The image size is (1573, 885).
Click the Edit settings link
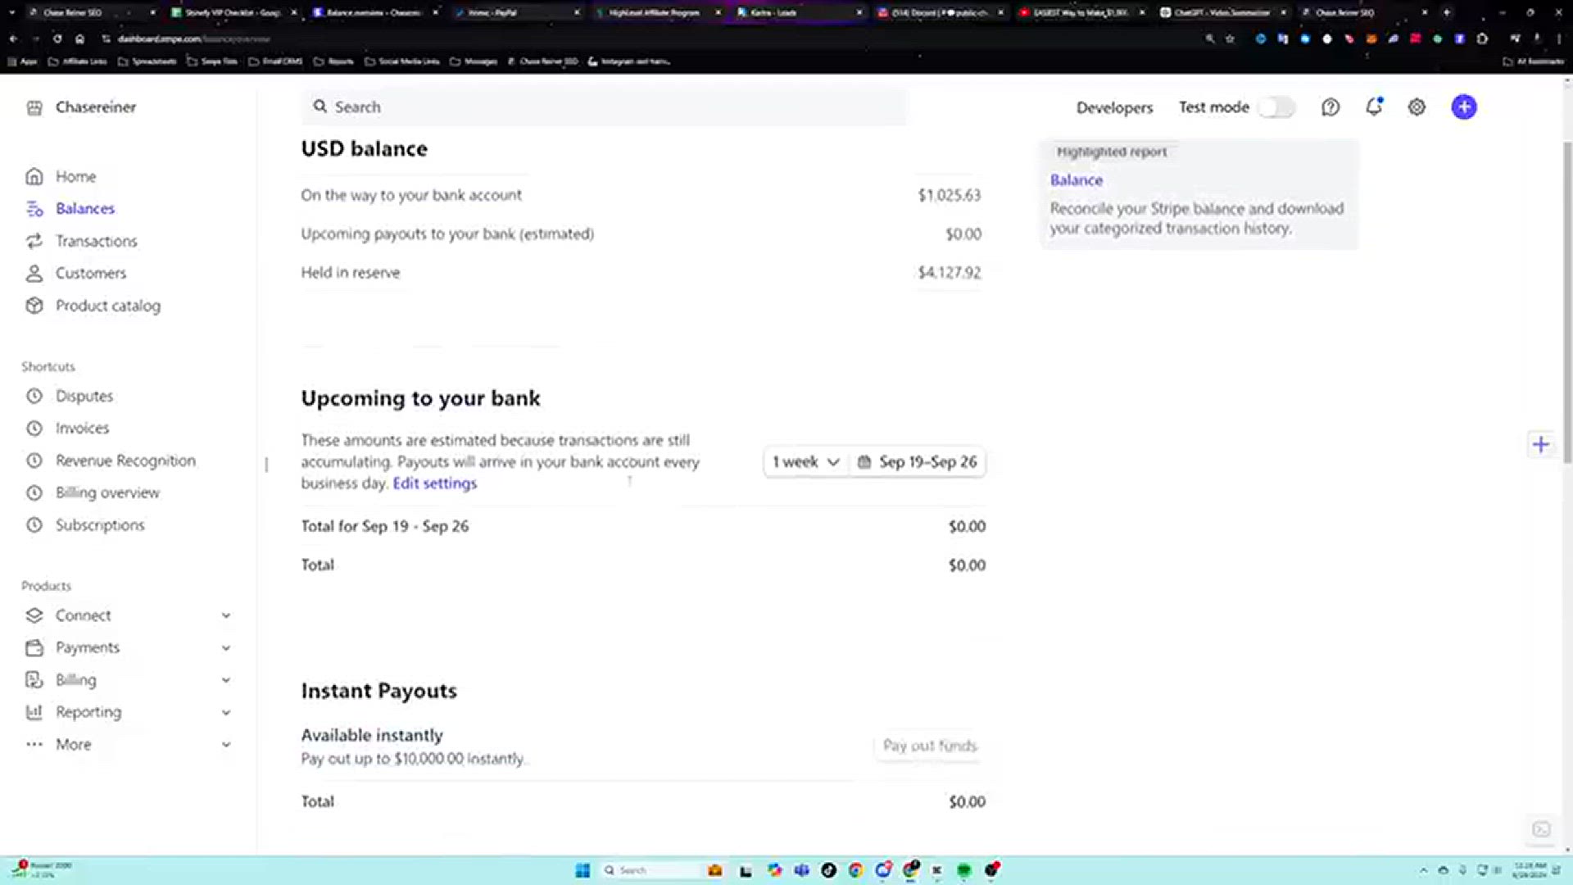tap(434, 483)
